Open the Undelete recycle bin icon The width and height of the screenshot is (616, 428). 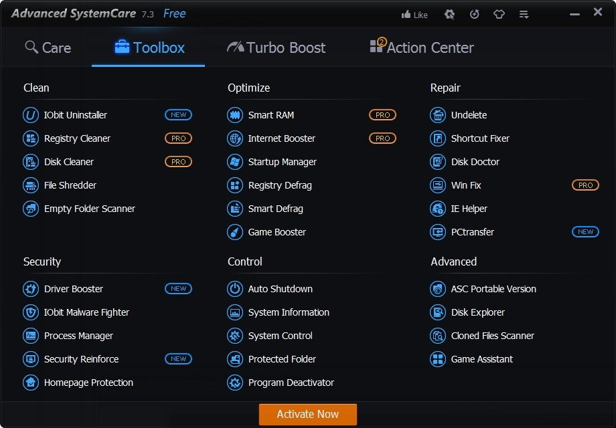(x=438, y=115)
